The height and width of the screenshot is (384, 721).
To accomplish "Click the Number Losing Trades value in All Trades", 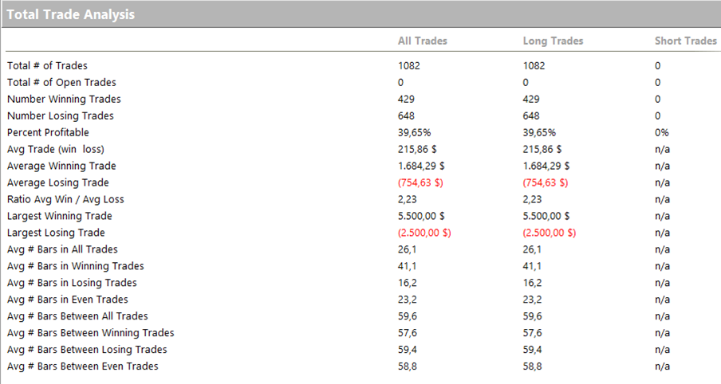I will [x=406, y=116].
